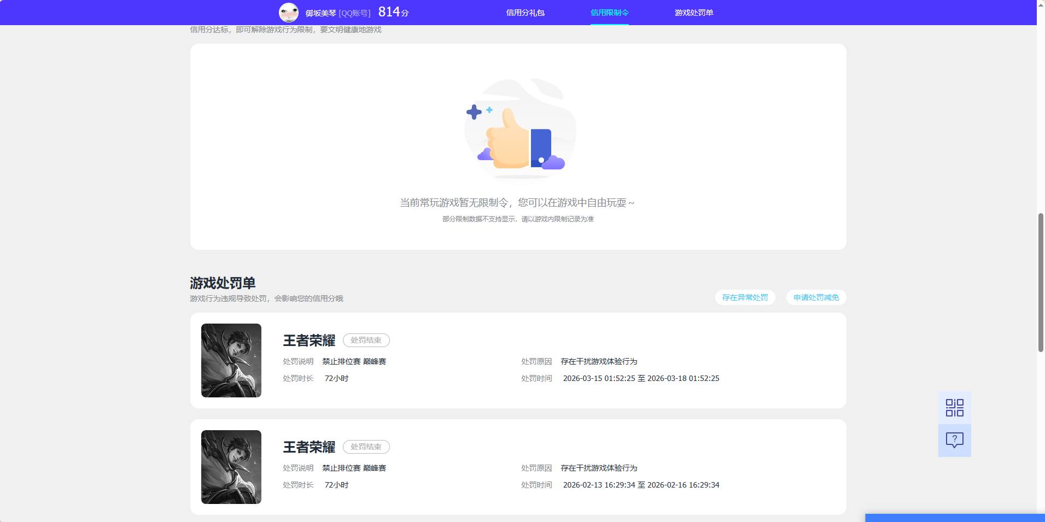
Task: Click the username 御坂美琴 in the header
Action: (x=321, y=13)
